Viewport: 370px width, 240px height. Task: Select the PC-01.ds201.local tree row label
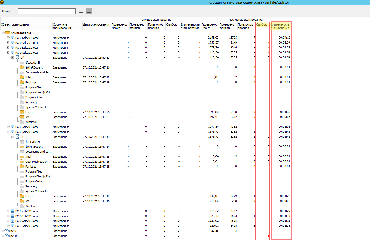coord(27,38)
